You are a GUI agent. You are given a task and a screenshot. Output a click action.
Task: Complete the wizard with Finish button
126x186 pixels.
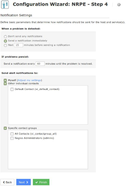click(41, 182)
